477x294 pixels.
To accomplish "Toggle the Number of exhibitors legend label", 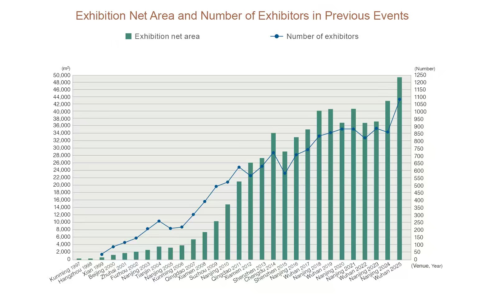I will [x=322, y=36].
